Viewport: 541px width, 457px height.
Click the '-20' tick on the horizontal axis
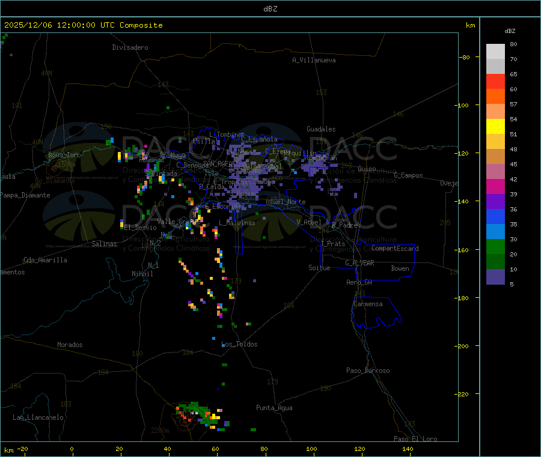click(x=23, y=449)
